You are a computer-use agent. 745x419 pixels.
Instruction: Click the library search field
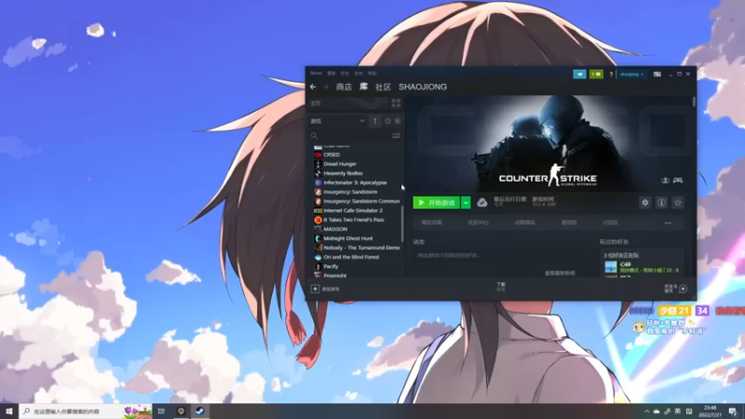[349, 136]
